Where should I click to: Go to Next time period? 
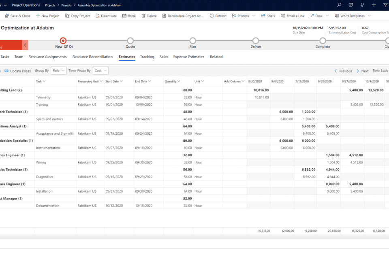tap(362, 71)
